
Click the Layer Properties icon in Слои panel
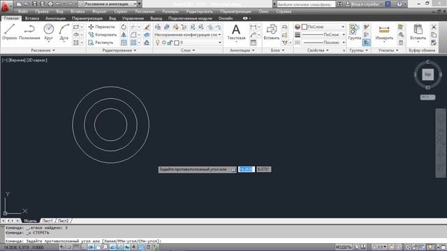tap(158, 27)
